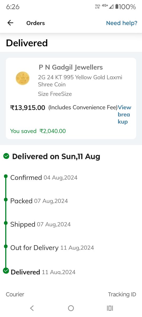The width and height of the screenshot is (142, 317).
Task: Tap the Shipped timeline dot
Action: click(6, 223)
